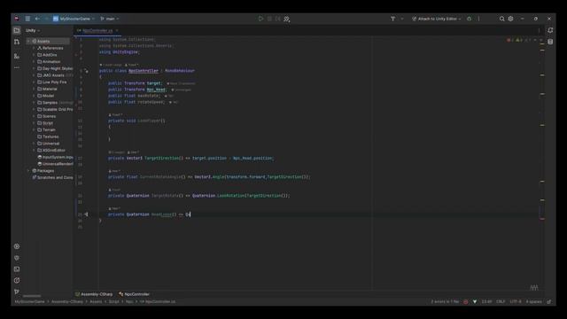The image size is (567, 319).
Task: Show more tool windows ellipsis
Action: [x=17, y=67]
